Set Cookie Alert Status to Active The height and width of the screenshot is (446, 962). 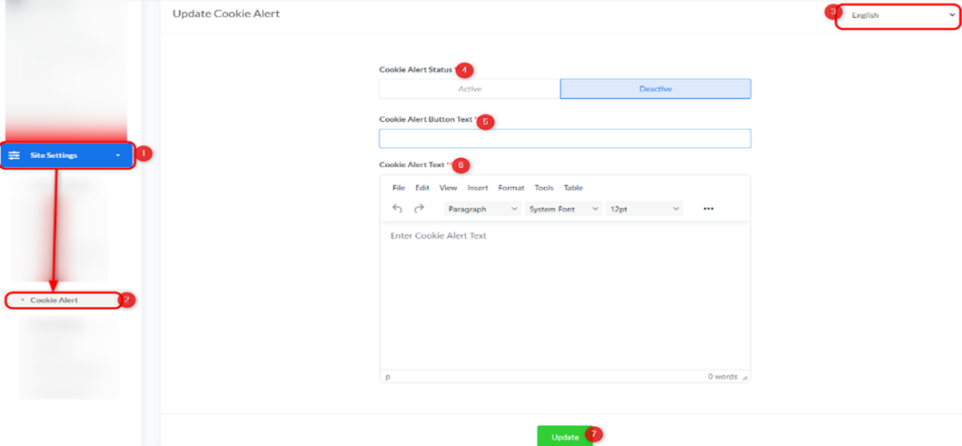tap(469, 89)
